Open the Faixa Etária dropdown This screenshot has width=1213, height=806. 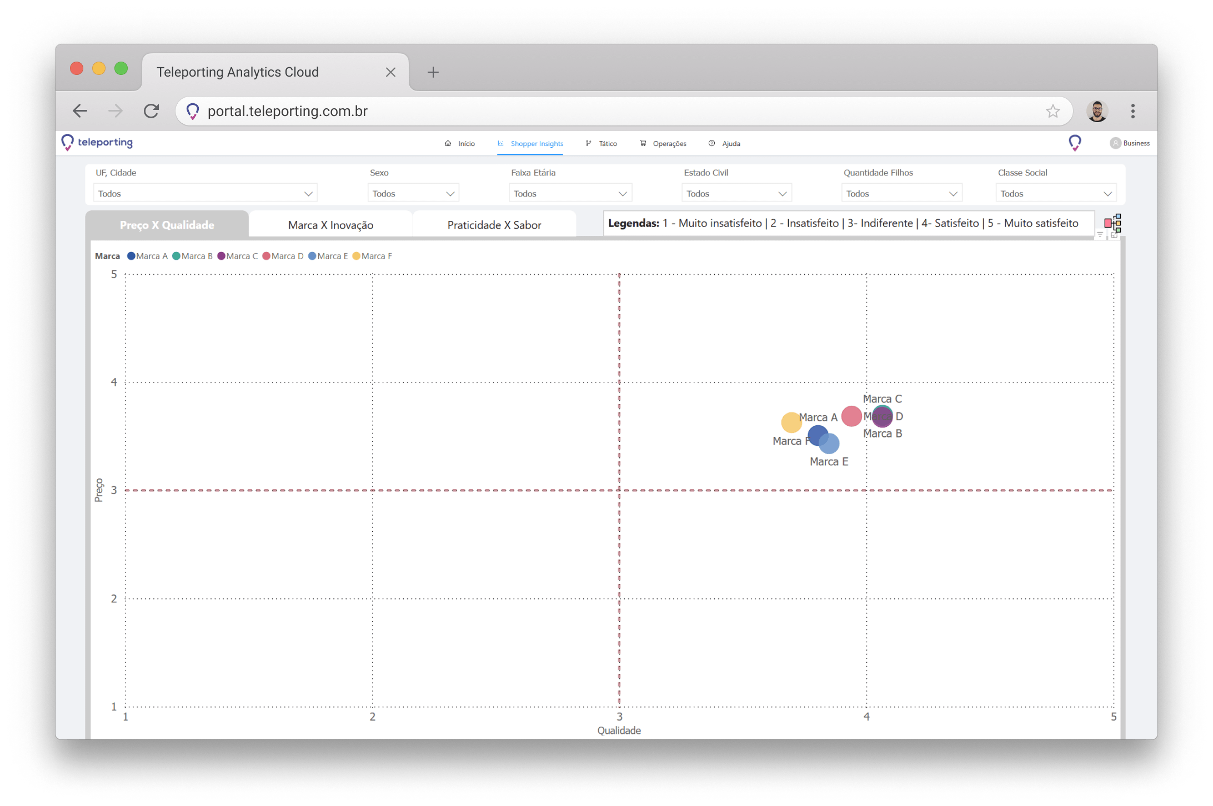[x=570, y=193]
